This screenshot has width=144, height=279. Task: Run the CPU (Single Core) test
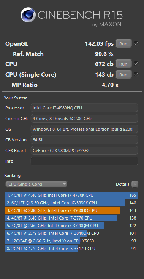(123, 75)
